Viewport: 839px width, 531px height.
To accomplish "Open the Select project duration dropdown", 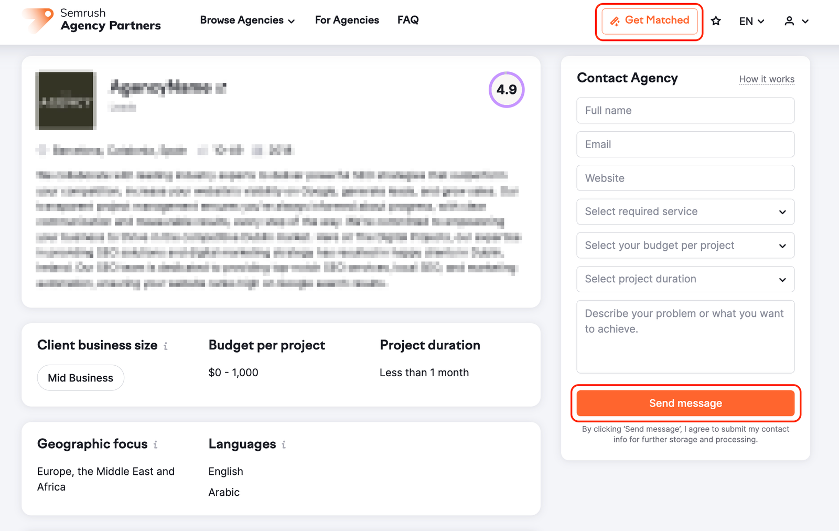I will [x=685, y=279].
